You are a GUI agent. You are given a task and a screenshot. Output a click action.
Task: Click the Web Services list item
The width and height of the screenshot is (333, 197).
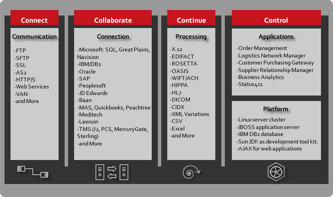[32, 86]
